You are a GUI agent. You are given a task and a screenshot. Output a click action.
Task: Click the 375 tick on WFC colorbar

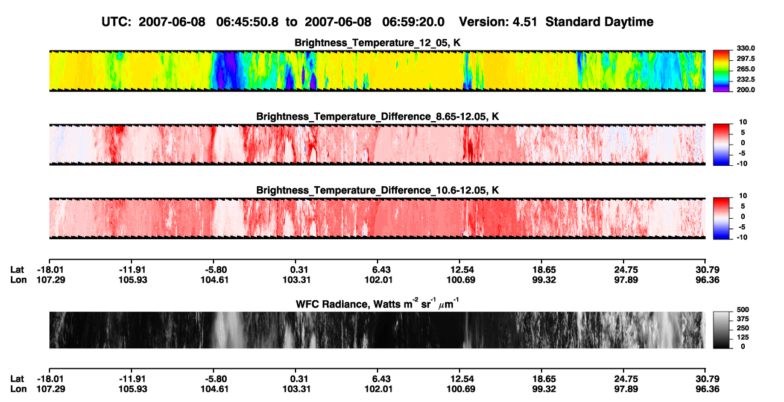click(742, 319)
